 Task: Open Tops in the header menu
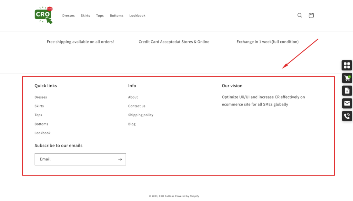pyautogui.click(x=100, y=16)
